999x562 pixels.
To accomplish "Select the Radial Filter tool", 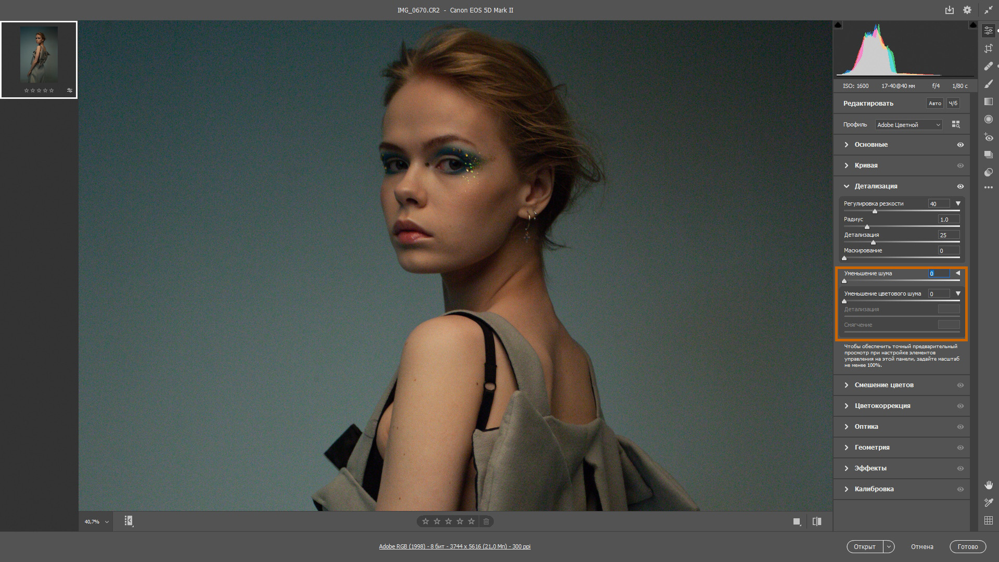I will point(989,119).
